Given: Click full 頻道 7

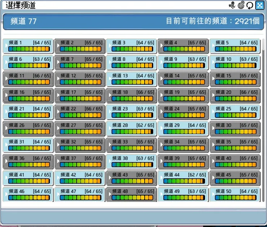Looking at the screenshot, I should [x=80, y=63].
